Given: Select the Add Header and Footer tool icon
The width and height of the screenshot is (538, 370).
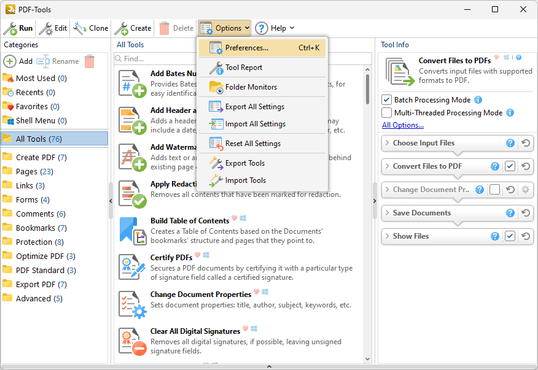Looking at the screenshot, I should [133, 120].
